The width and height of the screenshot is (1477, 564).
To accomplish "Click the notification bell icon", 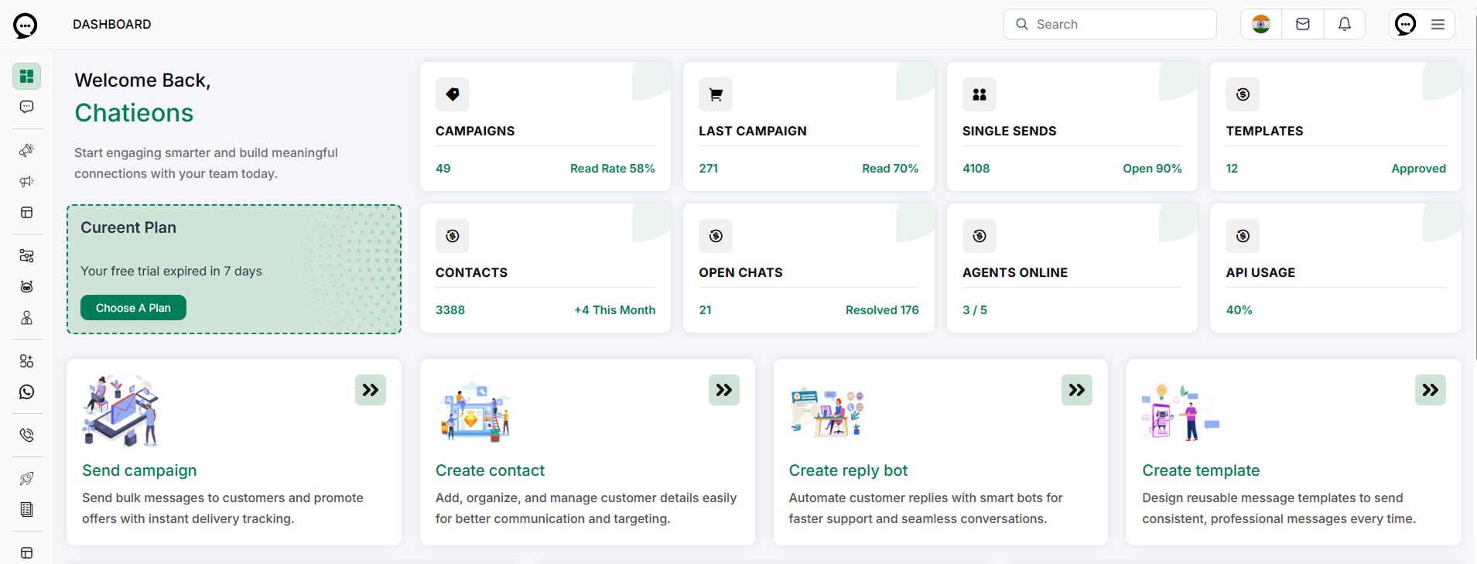I will (x=1344, y=24).
